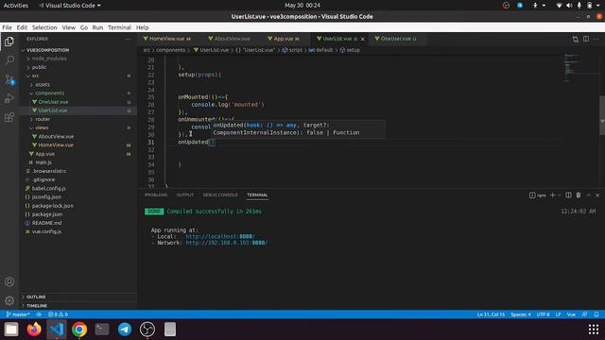The image size is (605, 340).
Task: Open the Terminal app from the dock
Action: pos(102,330)
